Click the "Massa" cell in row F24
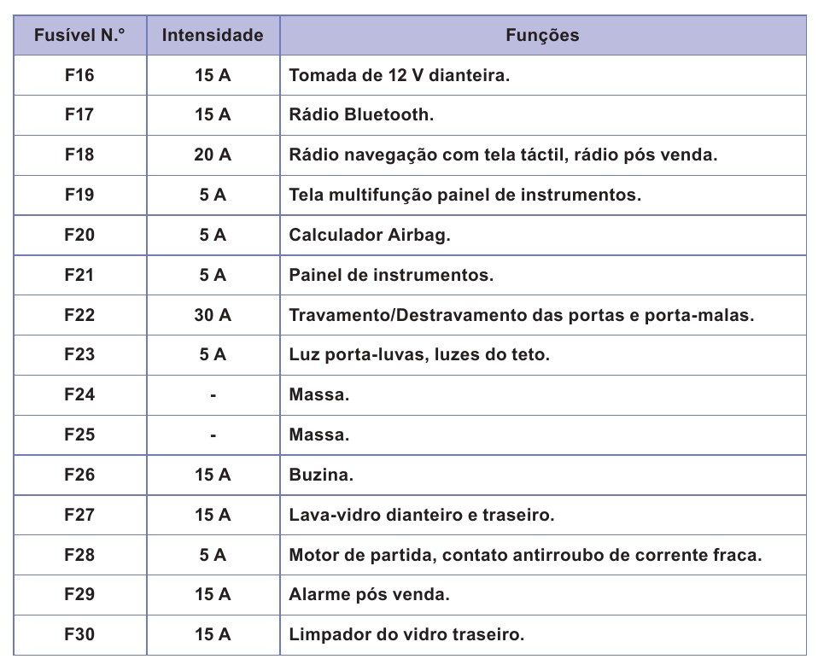This screenshot has width=818, height=665. tap(319, 394)
